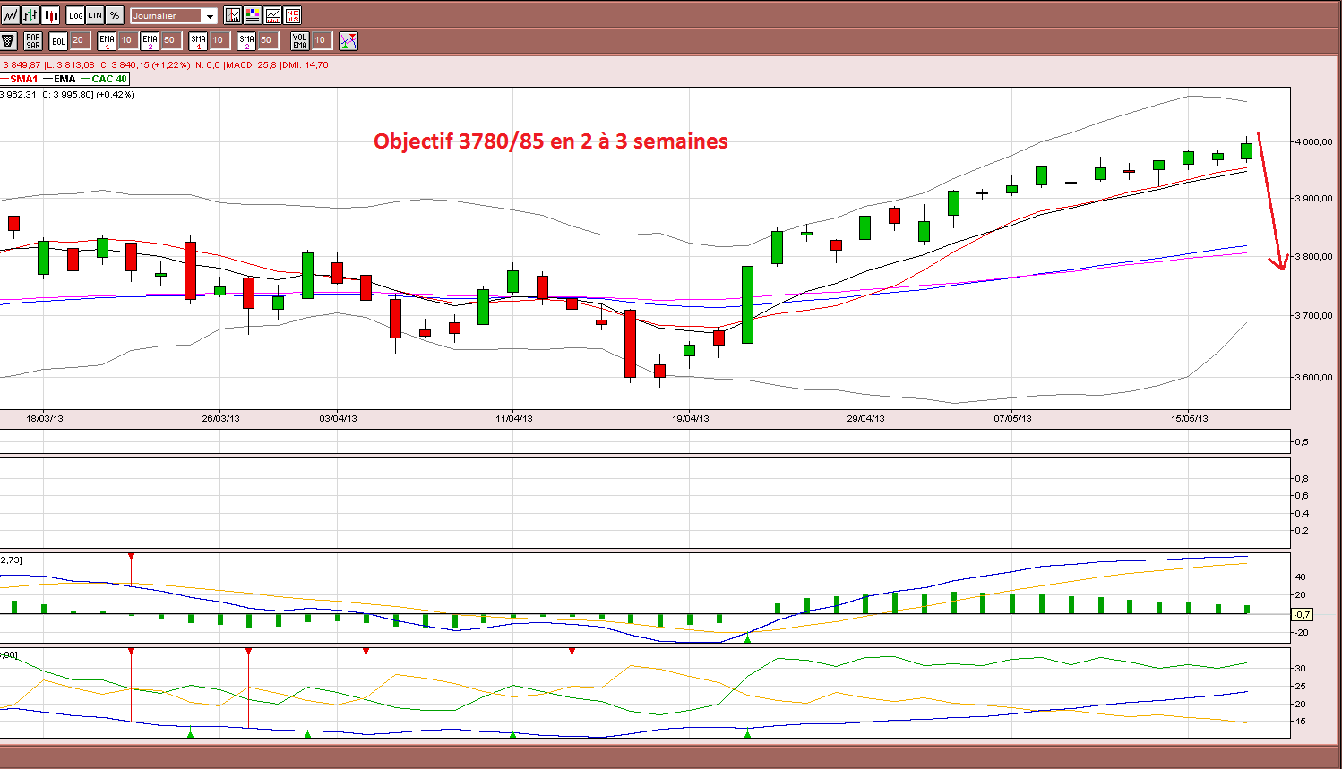
Task: Click the 3 700,00 price axis label
Action: [x=1314, y=315]
